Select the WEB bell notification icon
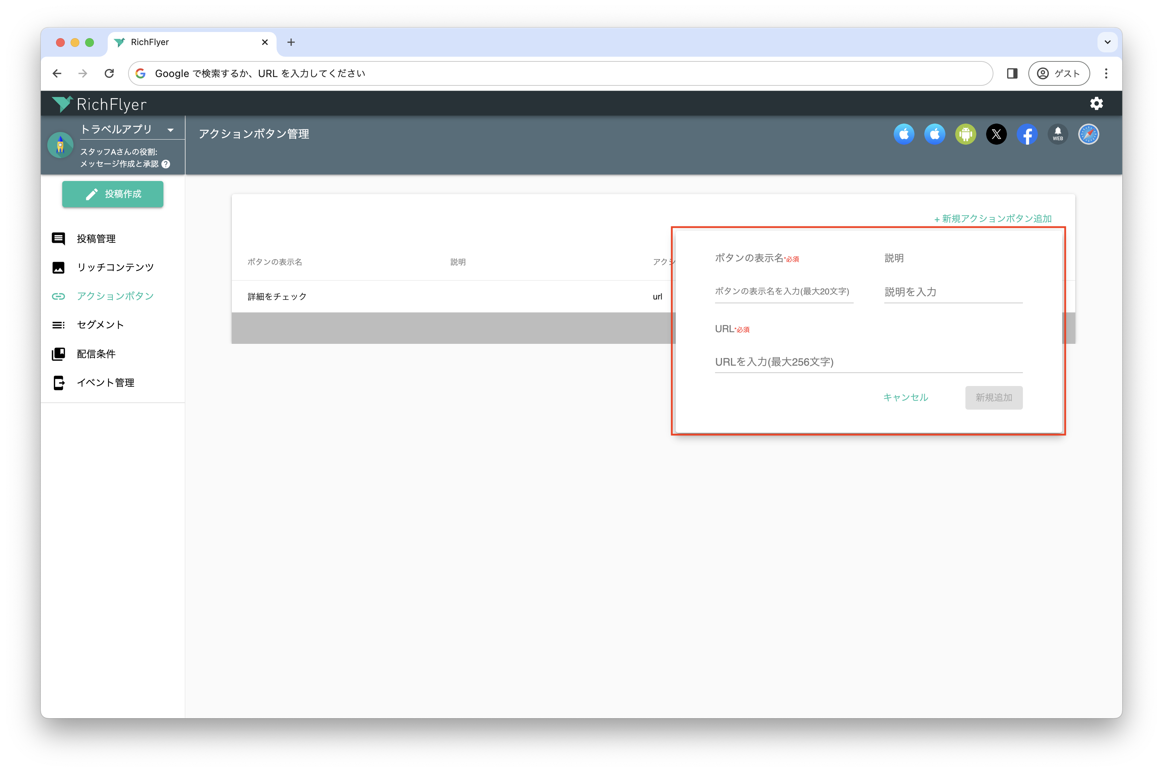This screenshot has height=772, width=1163. [x=1057, y=134]
